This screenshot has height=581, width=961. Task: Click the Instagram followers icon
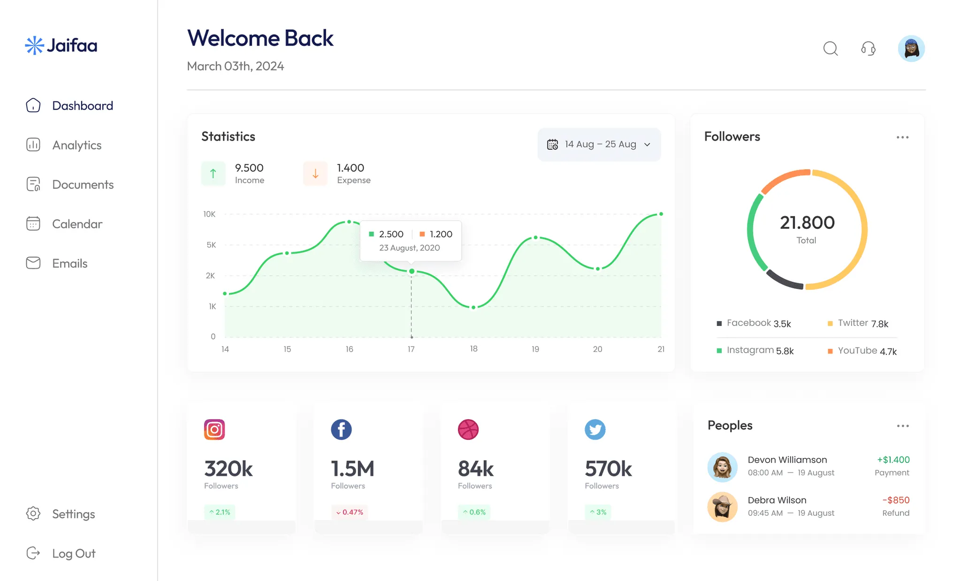point(214,429)
